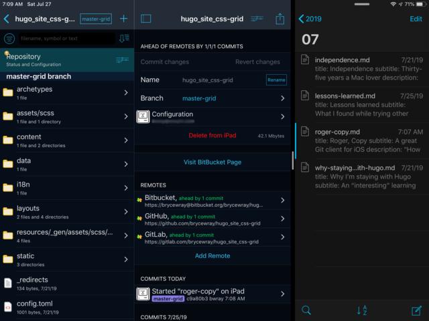The height and width of the screenshot is (321, 429).
Task: Open independence.md note
Action: coord(362,69)
